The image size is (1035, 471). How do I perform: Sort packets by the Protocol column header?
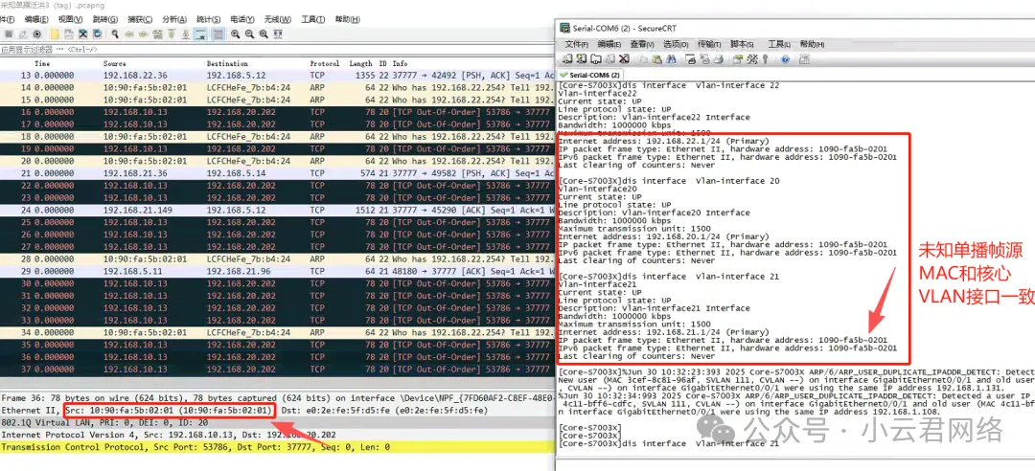pos(324,63)
